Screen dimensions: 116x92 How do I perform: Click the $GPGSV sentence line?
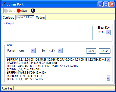coord(56,60)
